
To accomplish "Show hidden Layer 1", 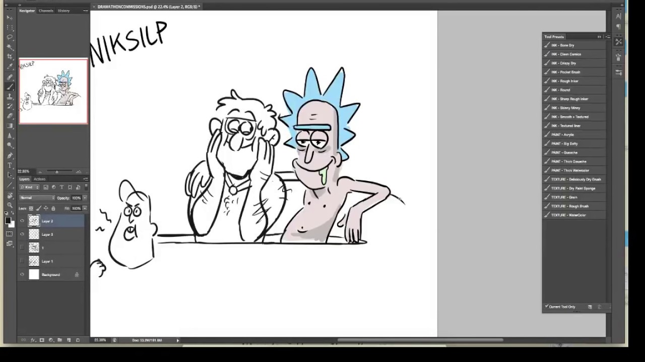I will click(x=22, y=261).
